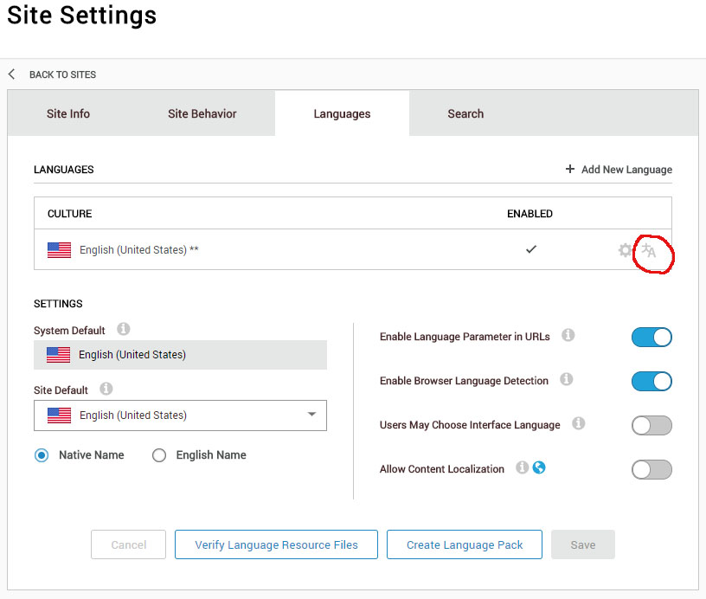Click info icon for Users May Choose Interface Language
706x599 pixels.
click(x=579, y=423)
